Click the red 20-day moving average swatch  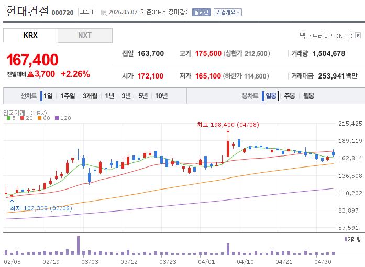23,118
